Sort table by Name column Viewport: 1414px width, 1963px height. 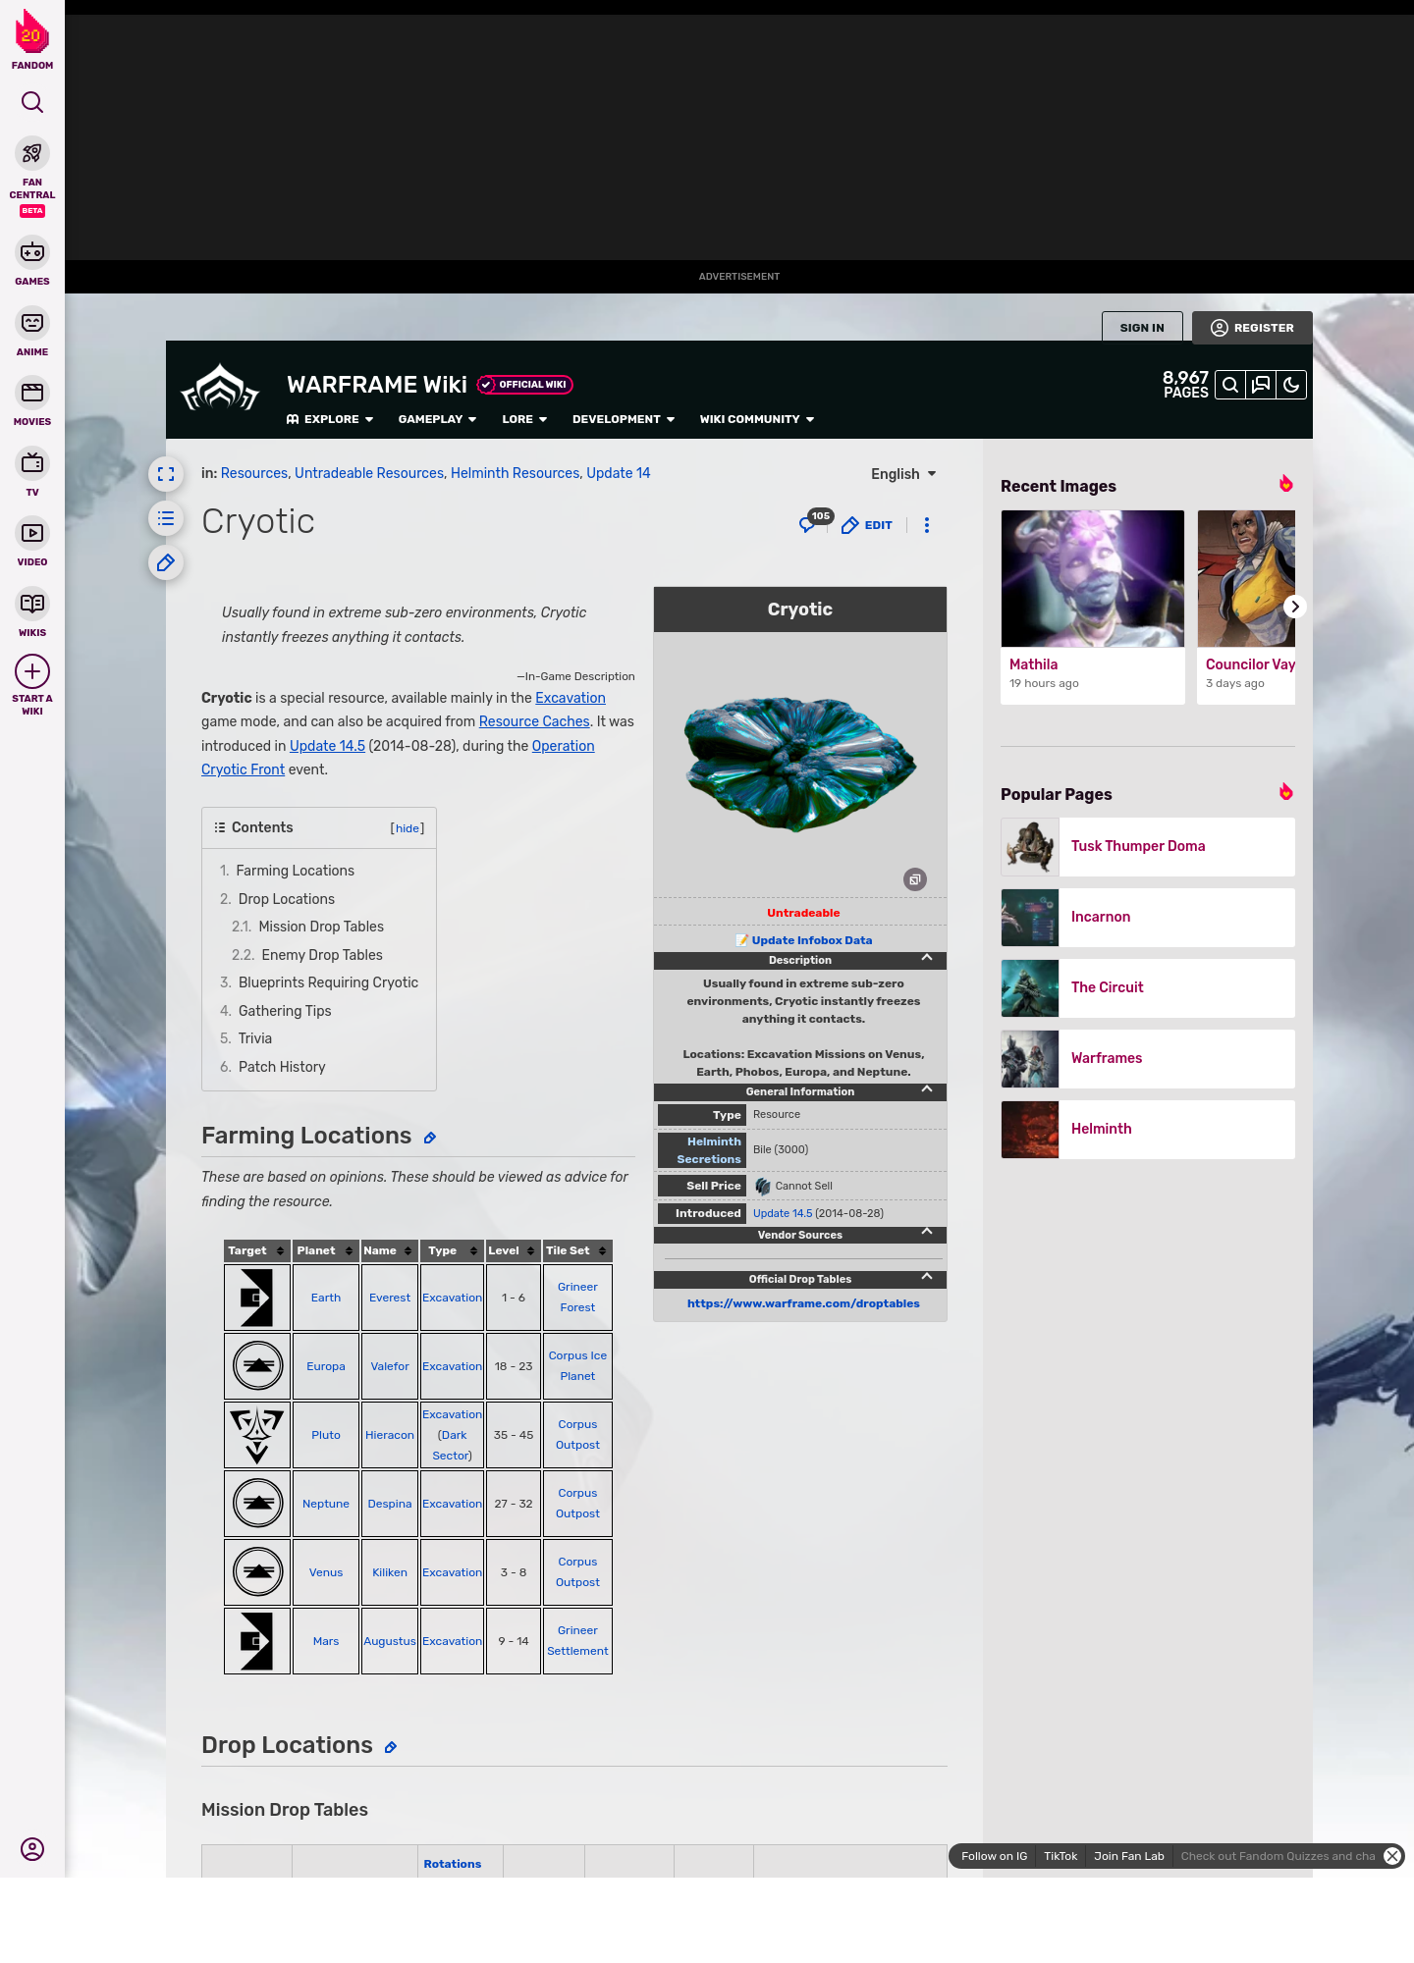(389, 1250)
